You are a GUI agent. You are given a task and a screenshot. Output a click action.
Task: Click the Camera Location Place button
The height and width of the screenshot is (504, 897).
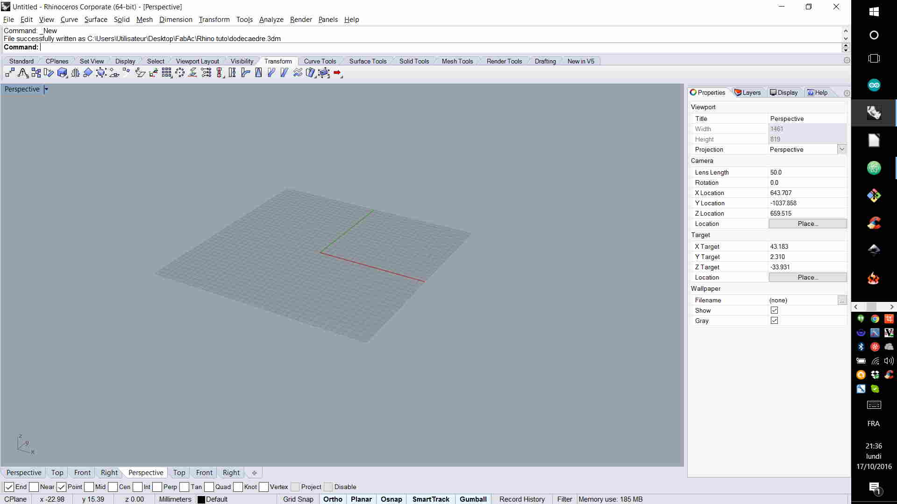(x=807, y=224)
